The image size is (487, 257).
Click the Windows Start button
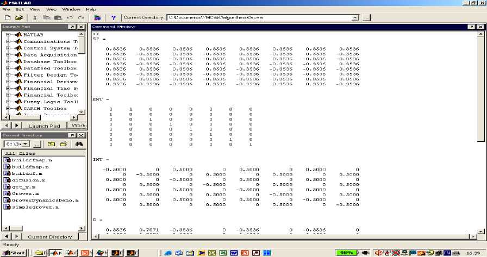(14, 253)
